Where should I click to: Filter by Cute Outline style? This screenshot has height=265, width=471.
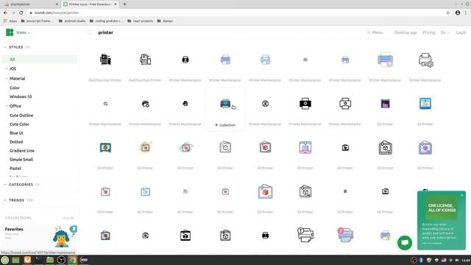[21, 116]
